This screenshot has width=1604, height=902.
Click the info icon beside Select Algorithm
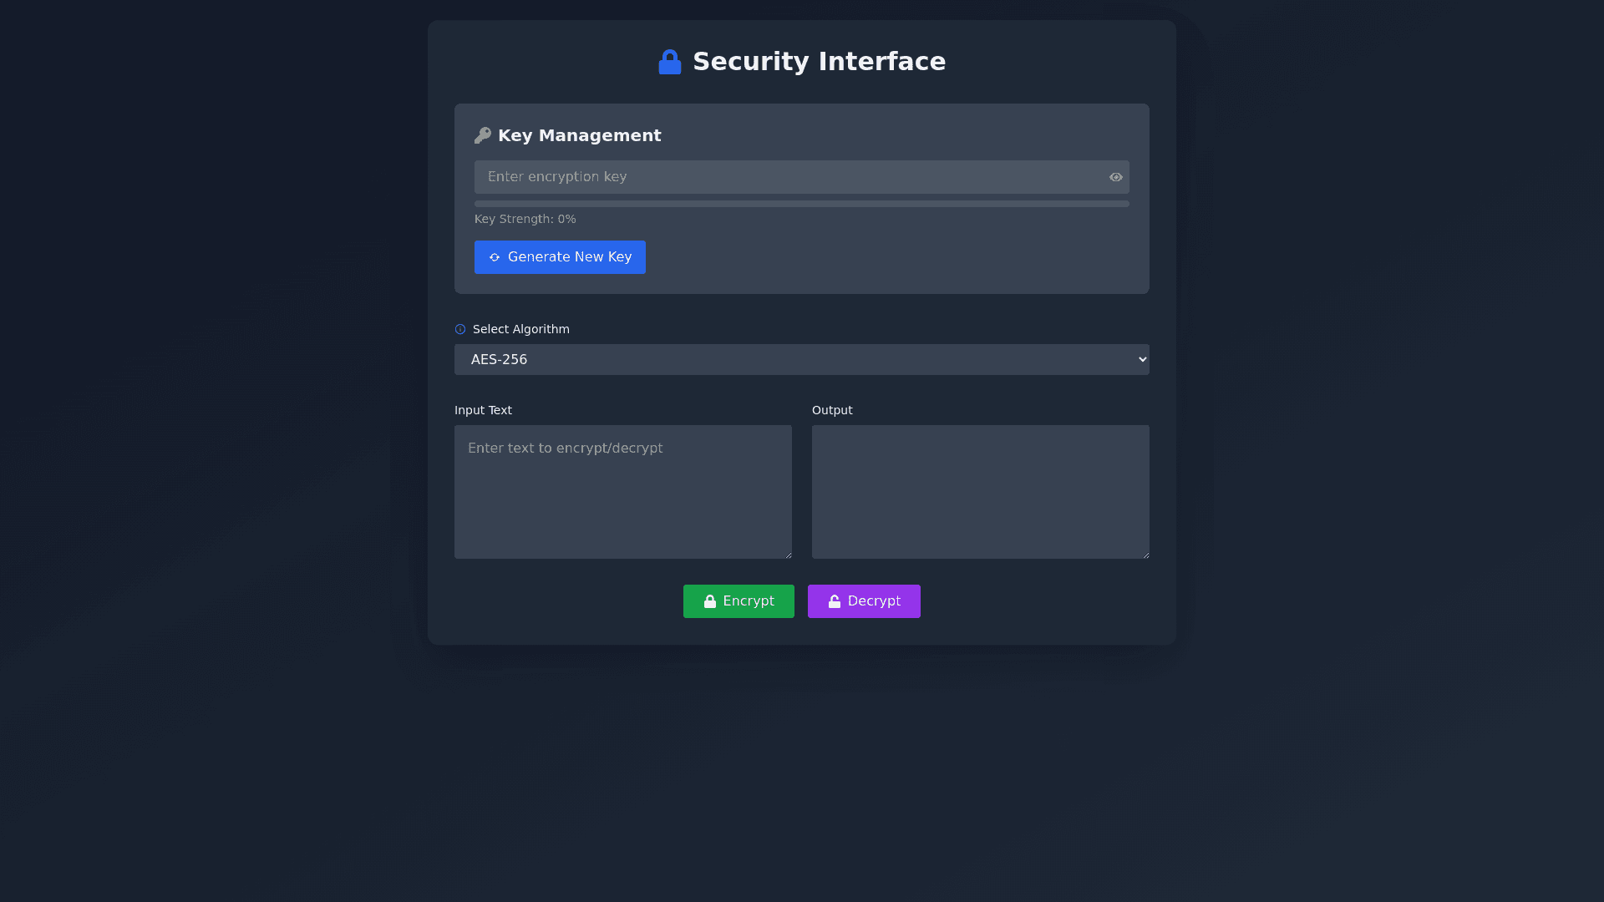tap(460, 330)
